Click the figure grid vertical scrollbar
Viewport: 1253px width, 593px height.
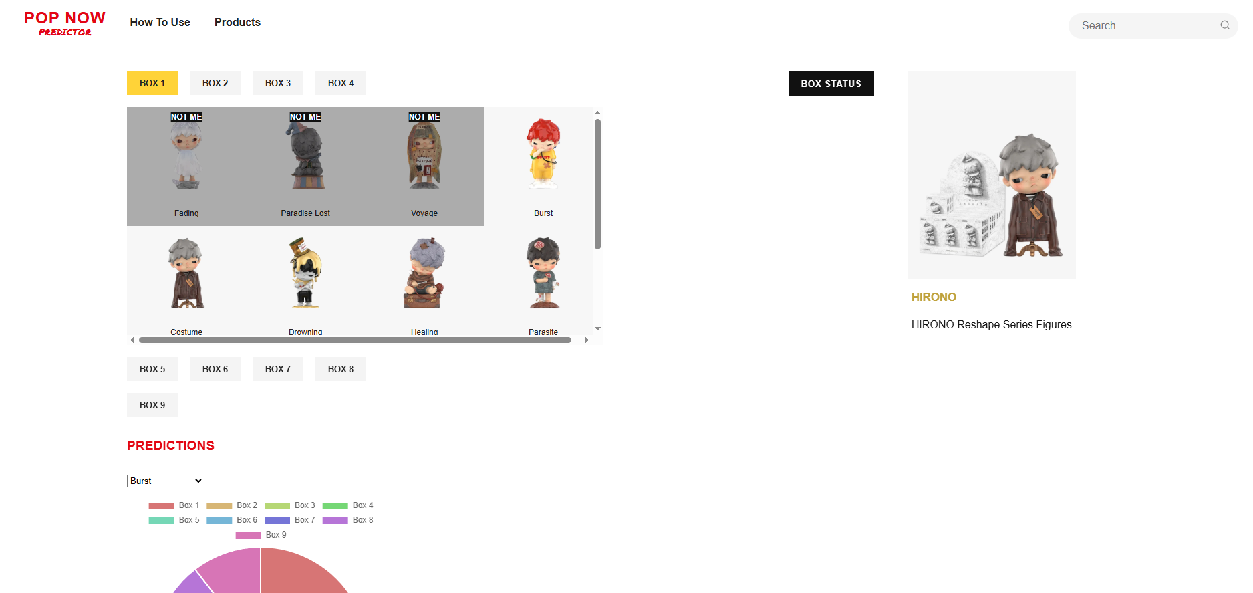point(597,184)
